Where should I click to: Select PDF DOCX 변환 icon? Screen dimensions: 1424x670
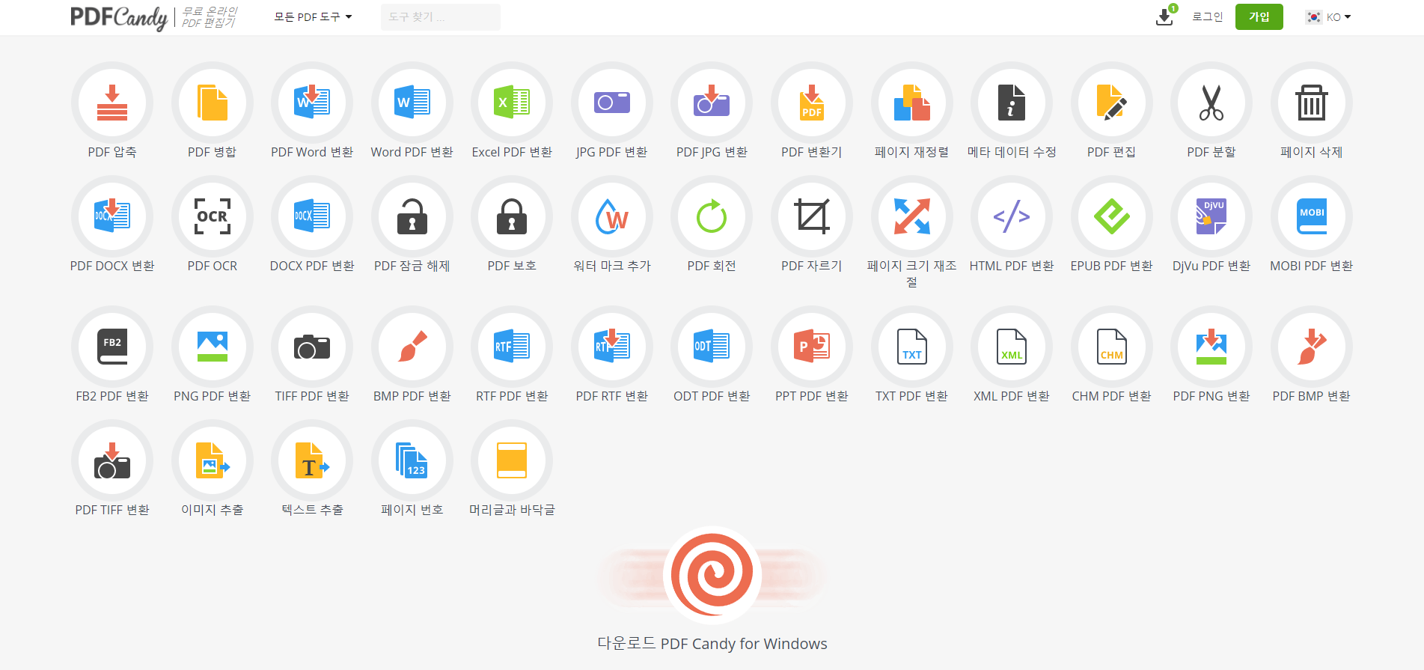112,216
